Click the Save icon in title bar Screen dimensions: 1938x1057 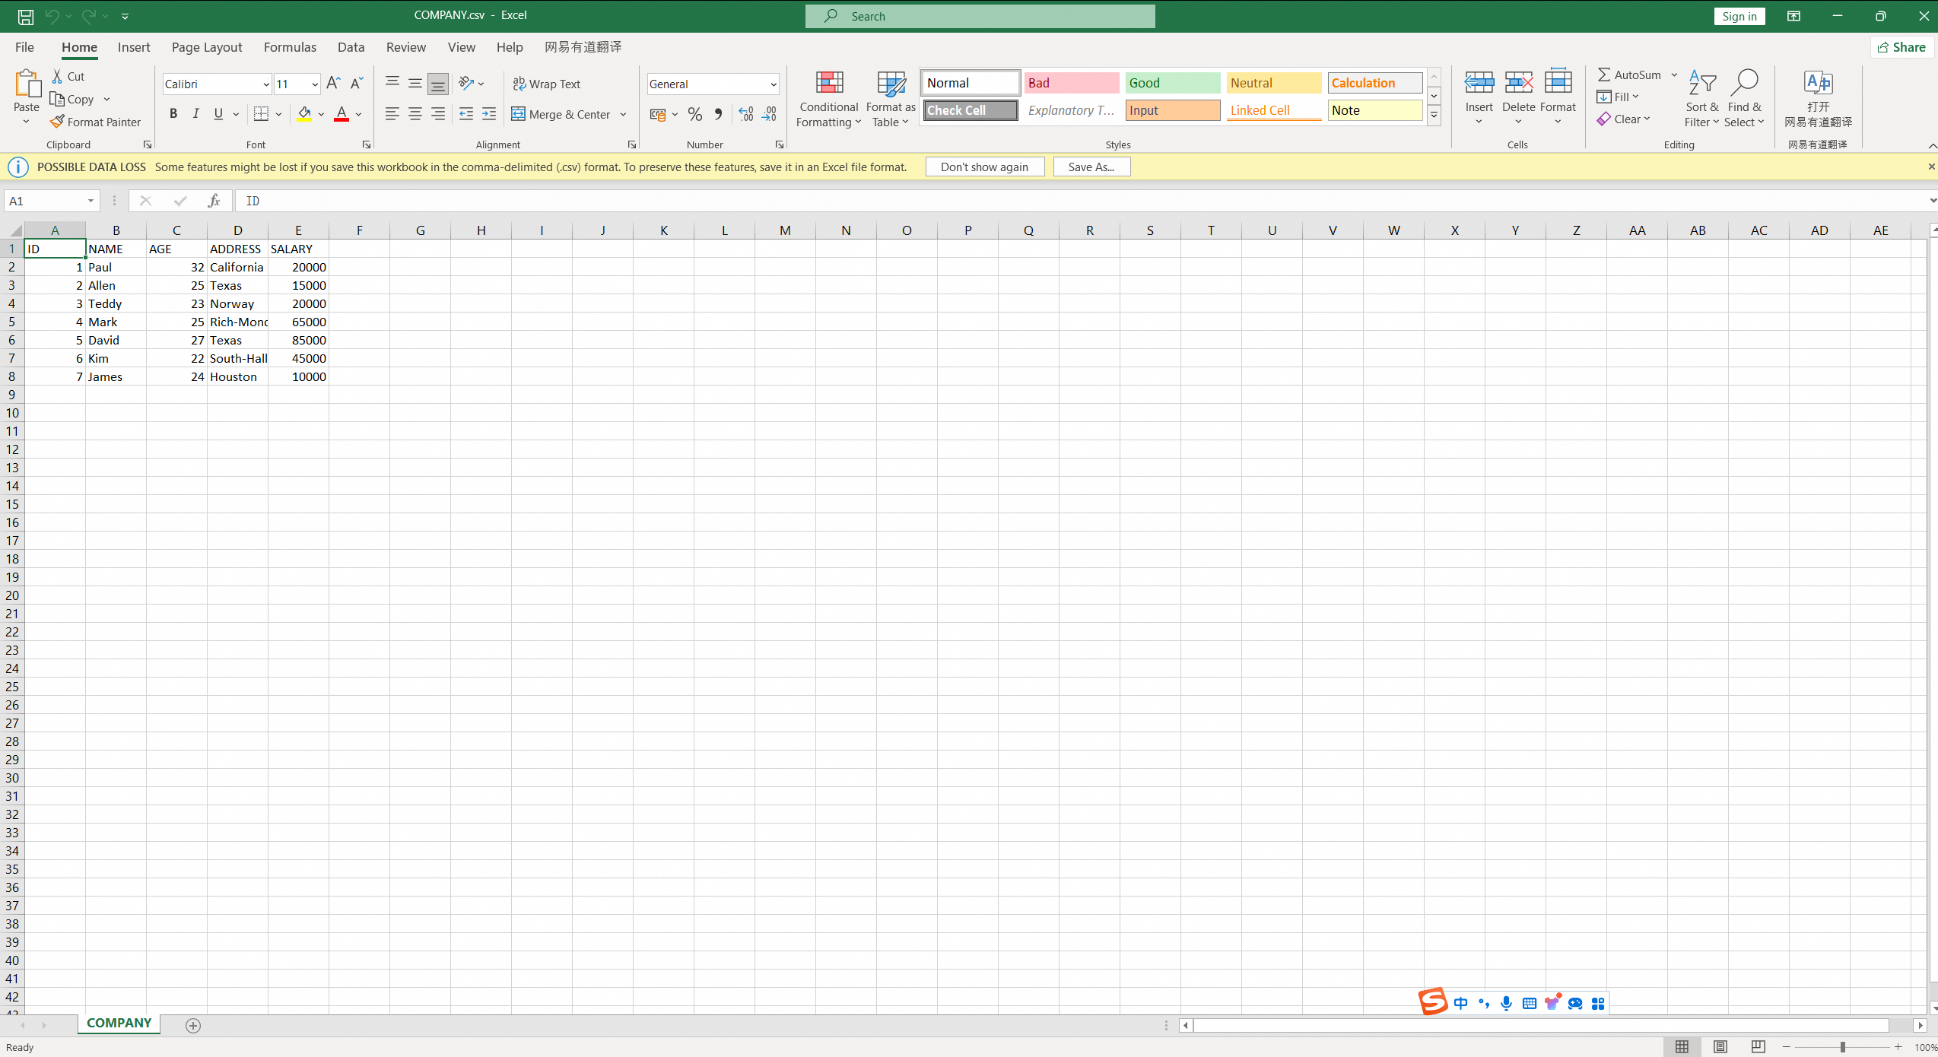coord(25,16)
